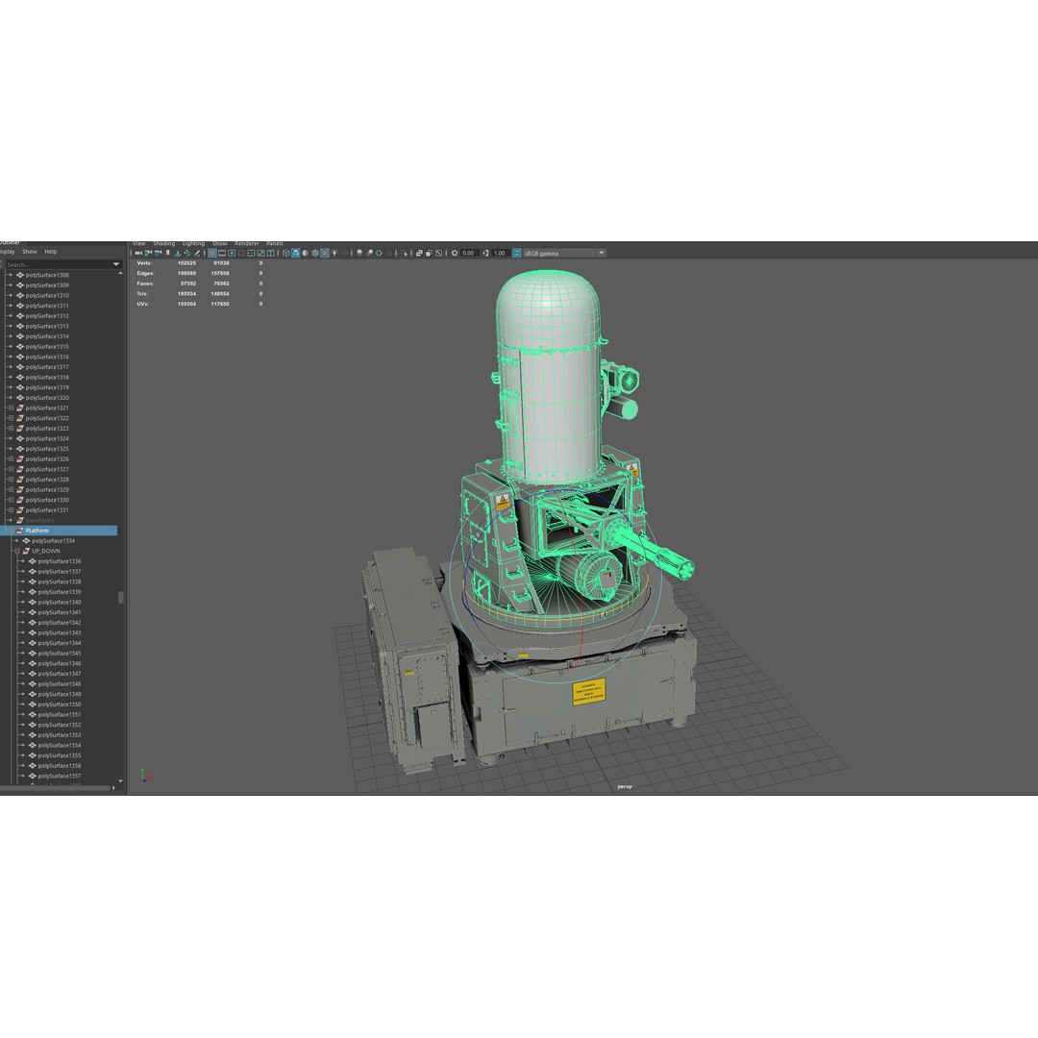
Task: Open the Renderer menu
Action: [x=247, y=243]
